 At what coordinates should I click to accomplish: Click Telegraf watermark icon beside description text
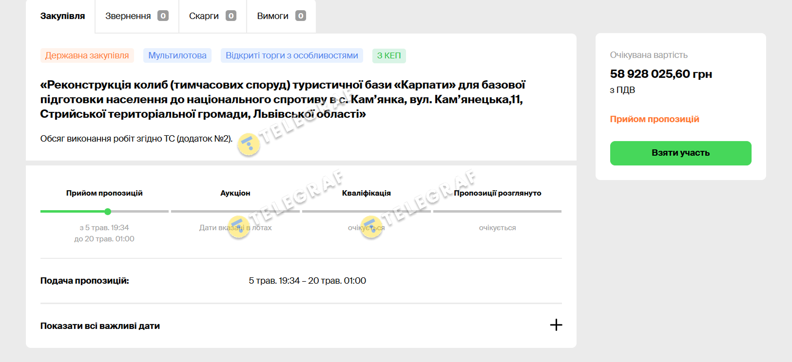(249, 145)
